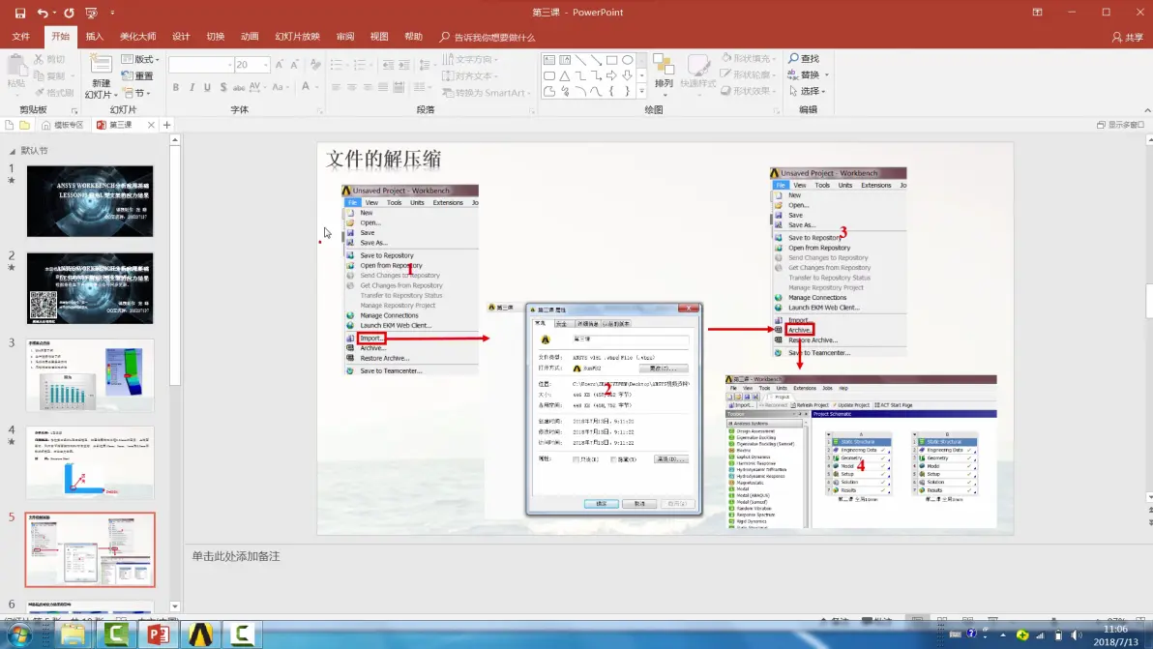Viewport: 1153px width, 649px height.
Task: Start slideshow from beginning via quick access icon
Action: (91, 13)
